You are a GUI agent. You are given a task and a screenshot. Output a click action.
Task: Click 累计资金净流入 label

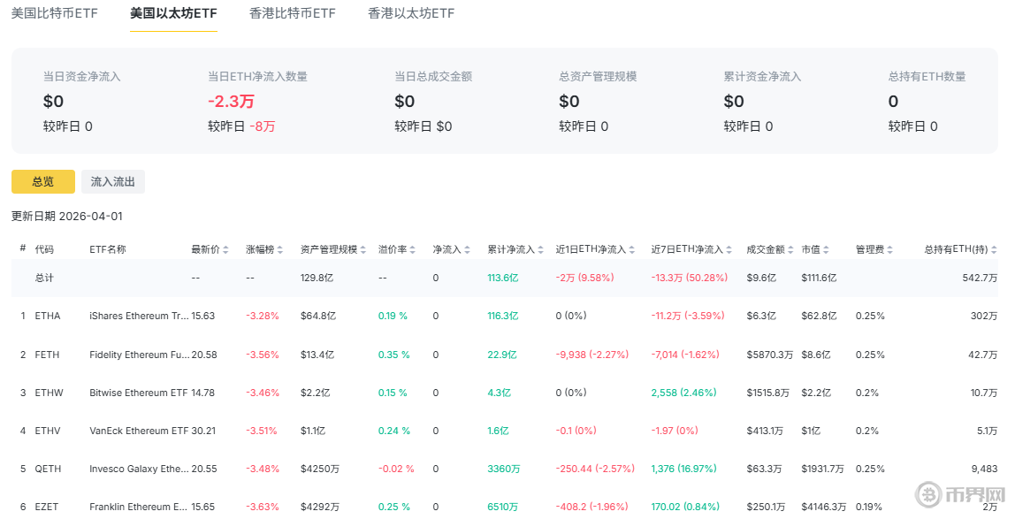tap(762, 76)
